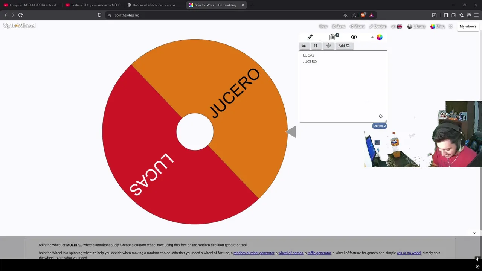This screenshot has height=271, width=482.
Task: Go forward in browser history
Action: tap(13, 15)
